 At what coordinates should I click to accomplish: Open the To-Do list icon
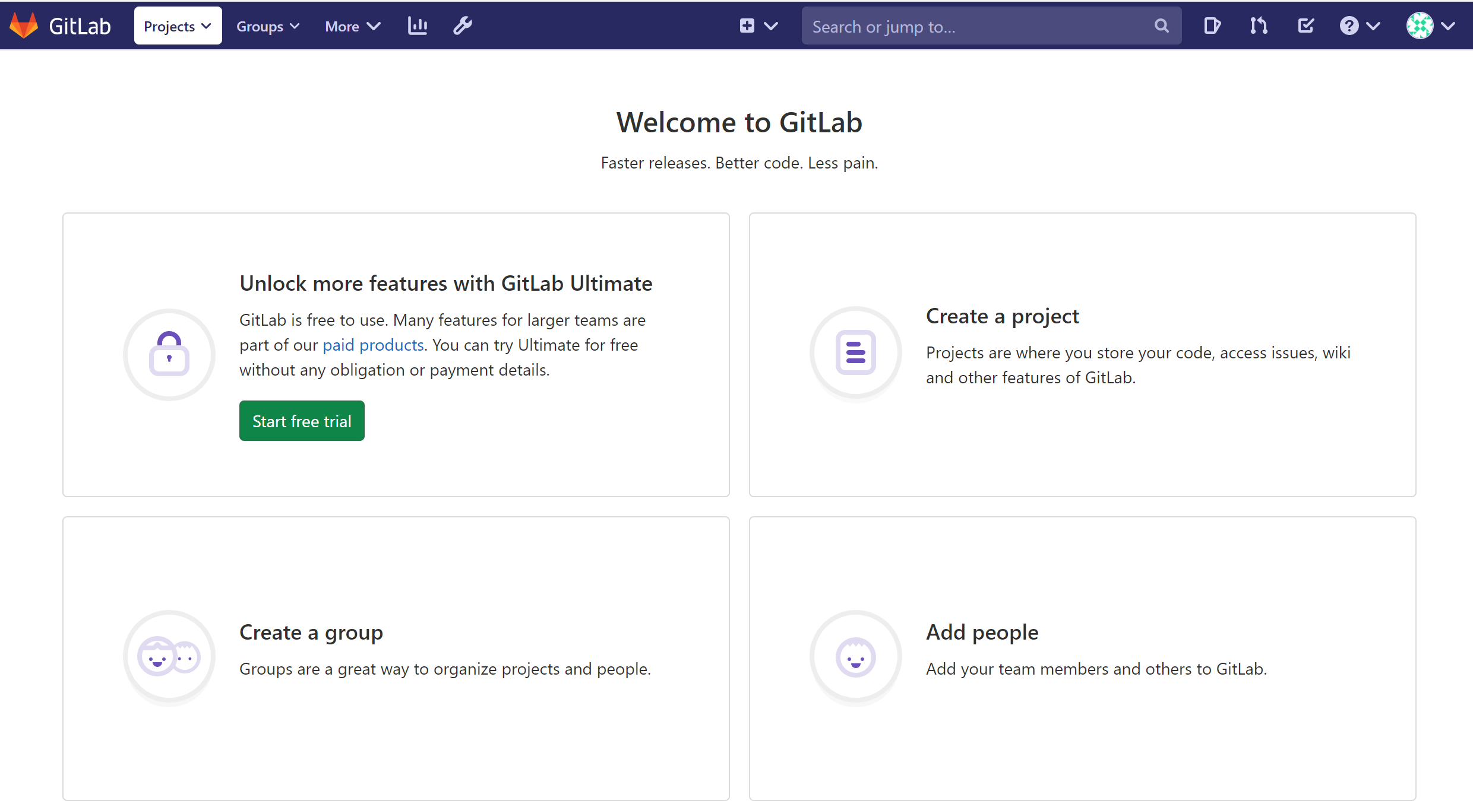(1306, 26)
